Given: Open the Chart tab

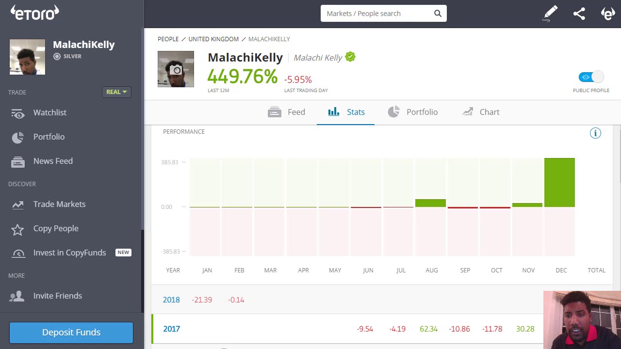Looking at the screenshot, I should click(480, 112).
